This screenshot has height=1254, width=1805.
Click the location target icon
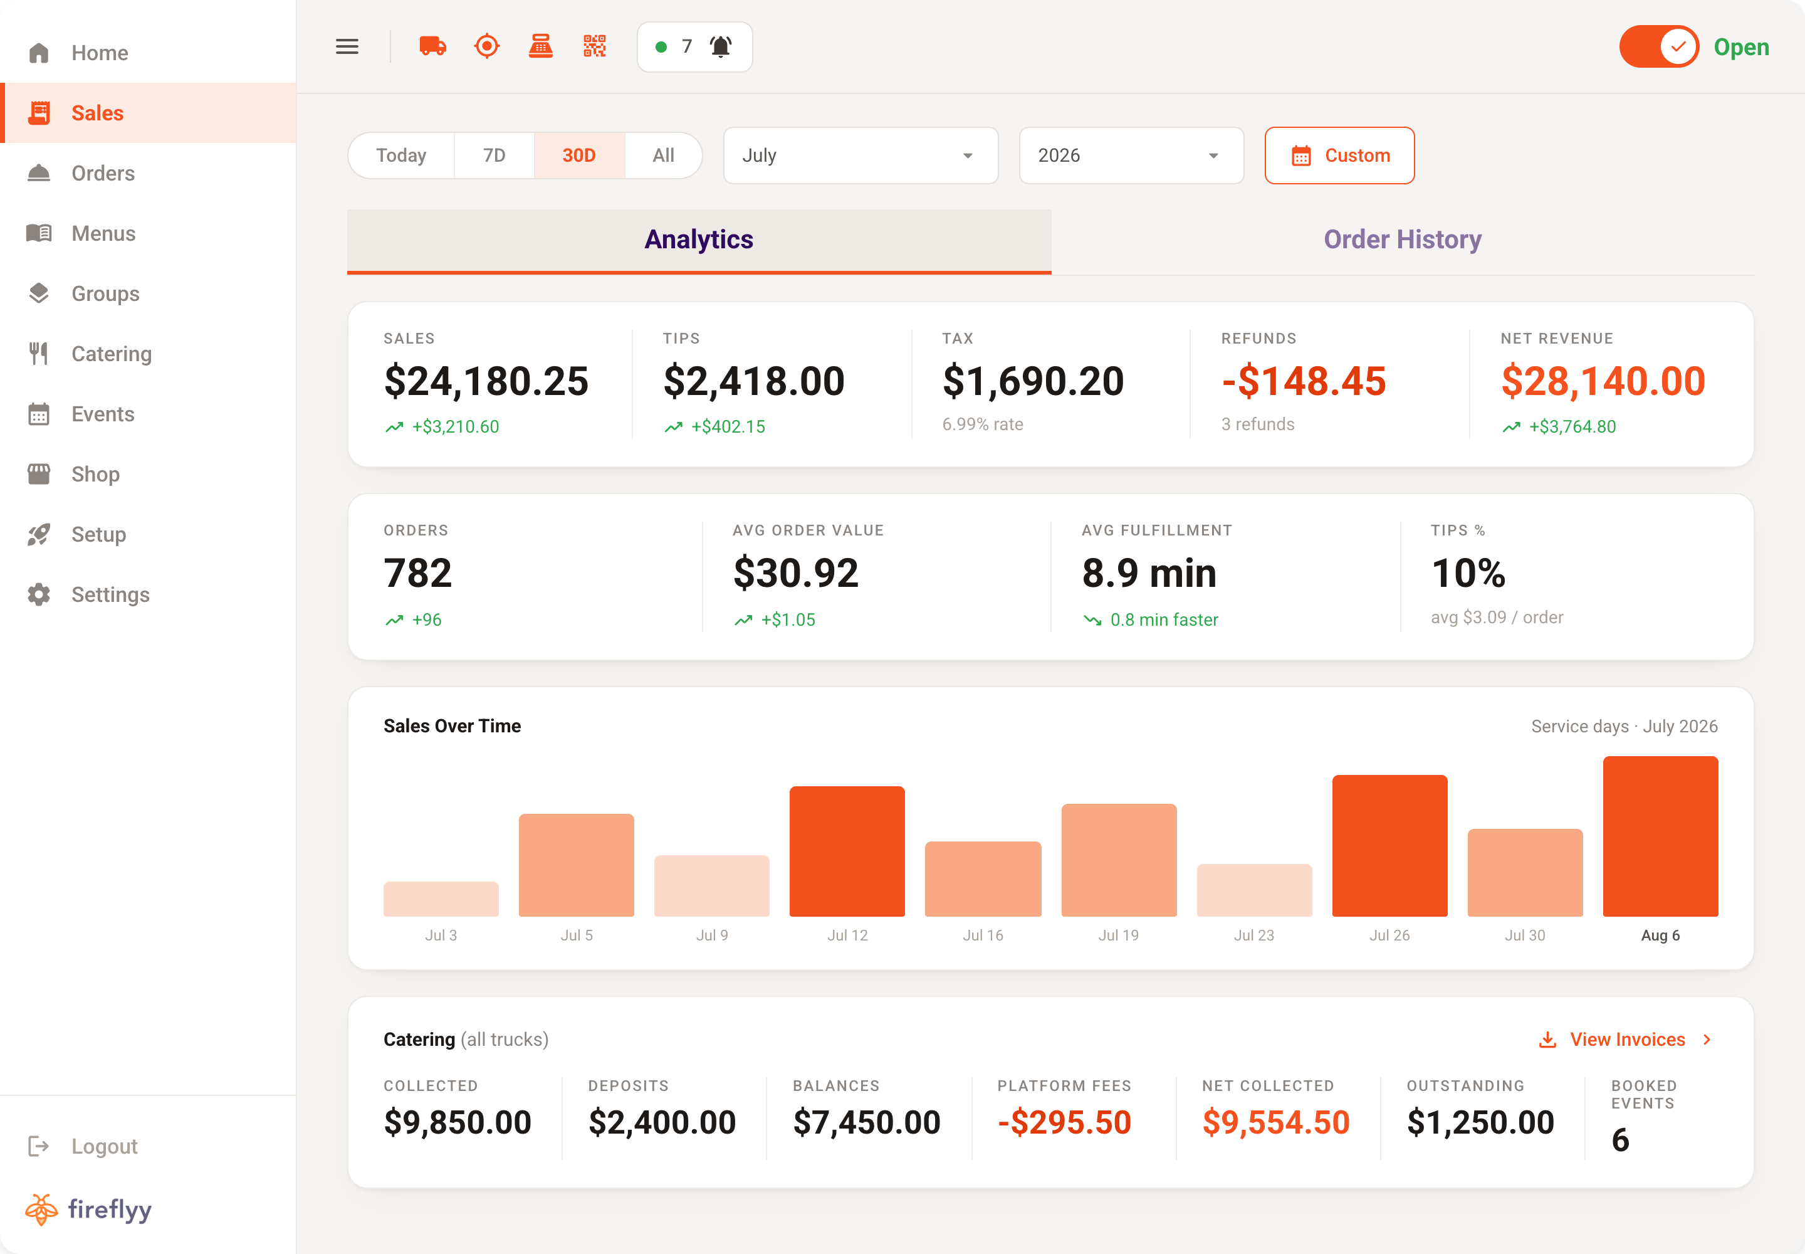[x=486, y=46]
